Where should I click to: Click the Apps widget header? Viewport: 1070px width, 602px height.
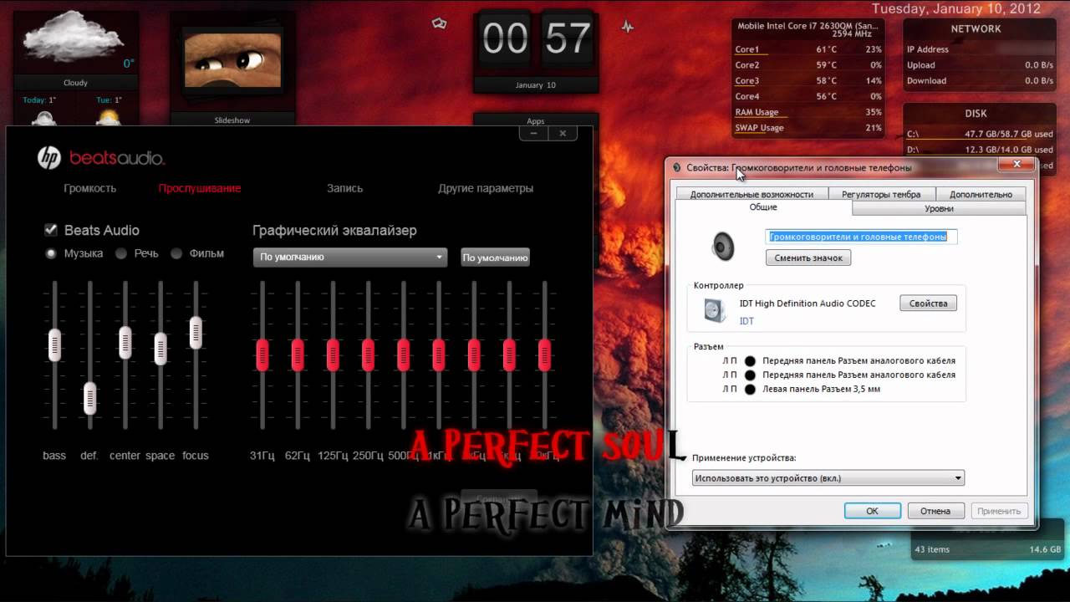[x=536, y=120]
